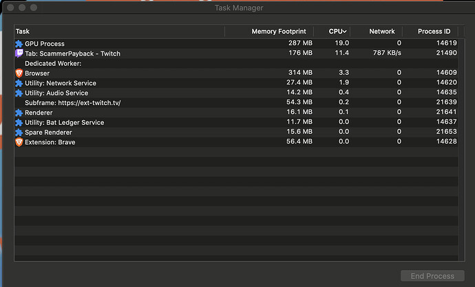
Task: Select the GPU Process row name
Action: (45, 44)
